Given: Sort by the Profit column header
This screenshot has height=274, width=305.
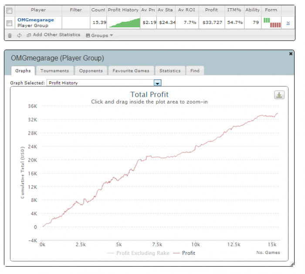Looking at the screenshot, I should pyautogui.click(x=211, y=10).
